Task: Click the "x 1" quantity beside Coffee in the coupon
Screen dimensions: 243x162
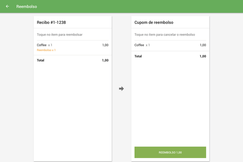Action: (x=148, y=45)
